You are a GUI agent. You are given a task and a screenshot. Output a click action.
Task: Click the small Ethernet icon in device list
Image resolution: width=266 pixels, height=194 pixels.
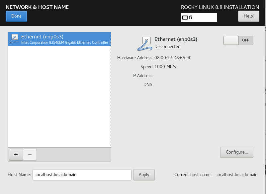coord(14,39)
